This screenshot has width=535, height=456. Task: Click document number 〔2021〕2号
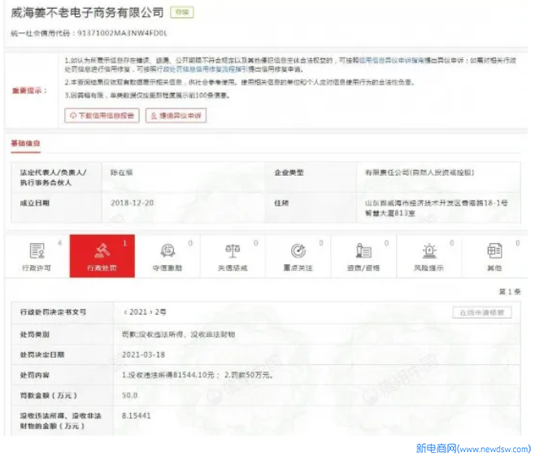(x=145, y=312)
